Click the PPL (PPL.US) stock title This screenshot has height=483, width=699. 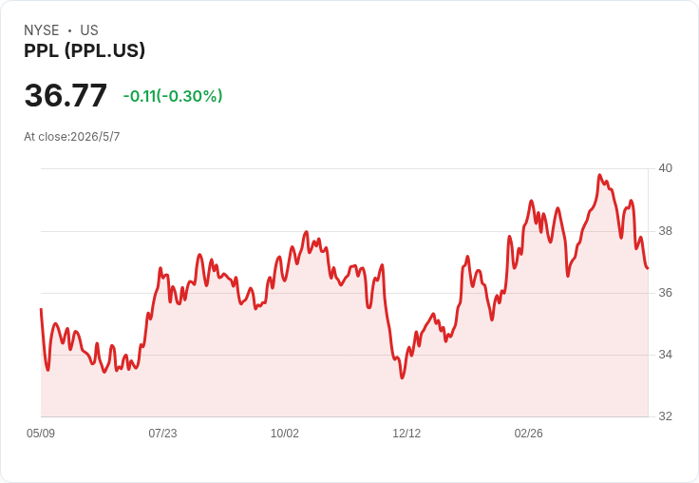(85, 50)
